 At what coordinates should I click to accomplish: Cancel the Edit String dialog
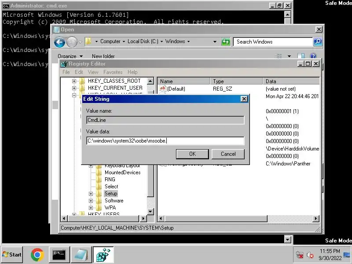228,154
